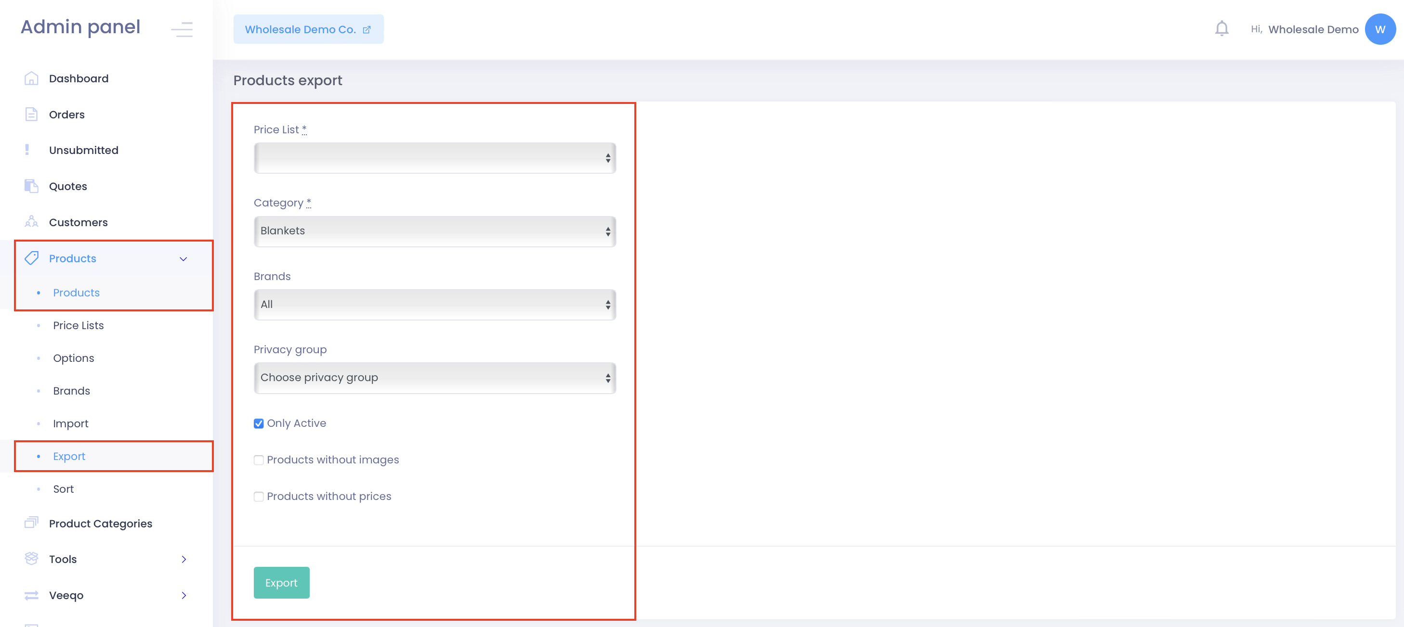Open the Brands dropdown set to All
The image size is (1404, 627).
point(434,305)
